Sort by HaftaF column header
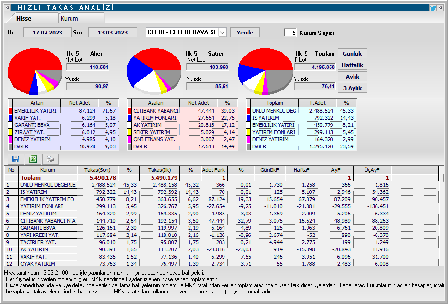Screen dimensions: 448x304 point(301,169)
